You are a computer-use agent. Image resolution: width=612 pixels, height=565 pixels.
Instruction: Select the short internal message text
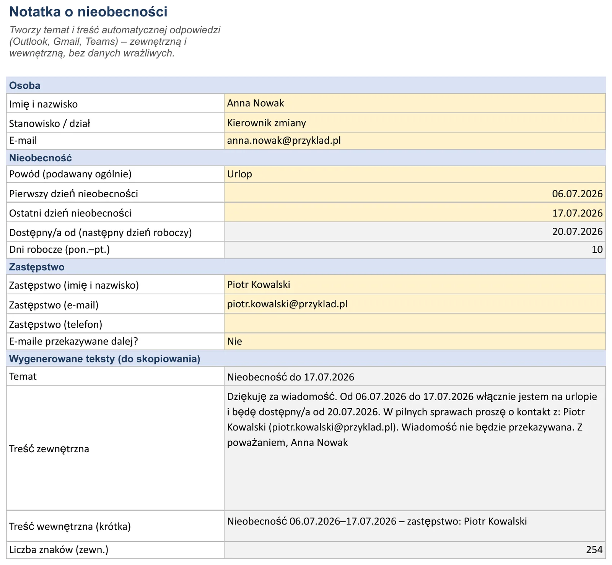click(x=377, y=521)
